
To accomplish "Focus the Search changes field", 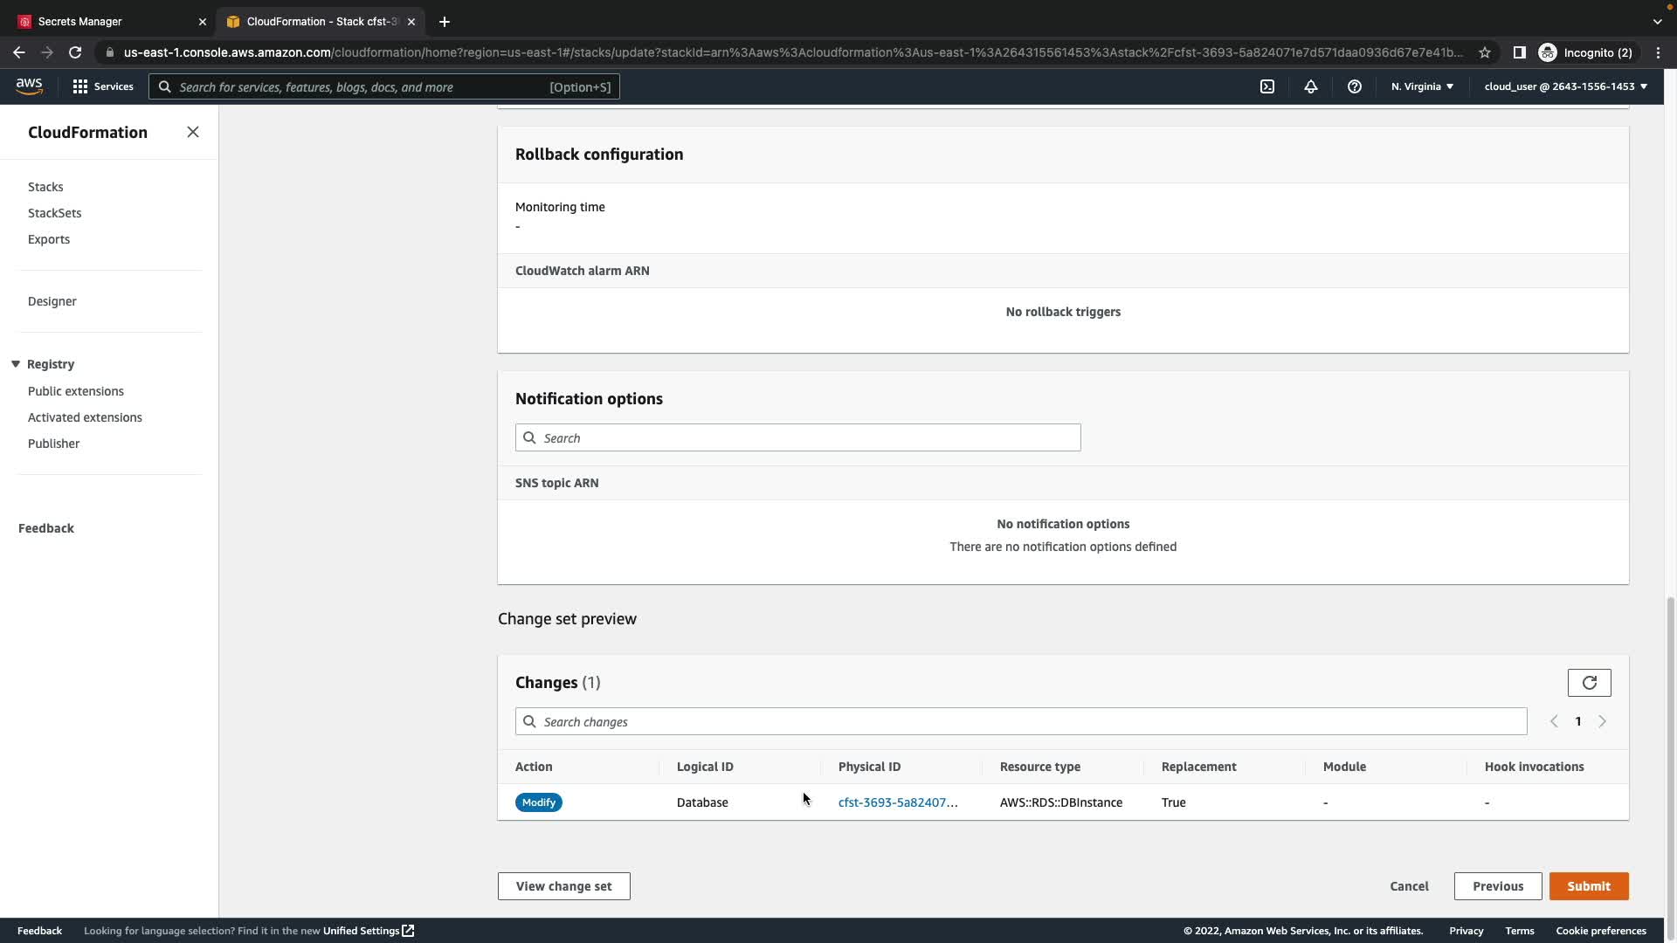I will coord(1020,721).
